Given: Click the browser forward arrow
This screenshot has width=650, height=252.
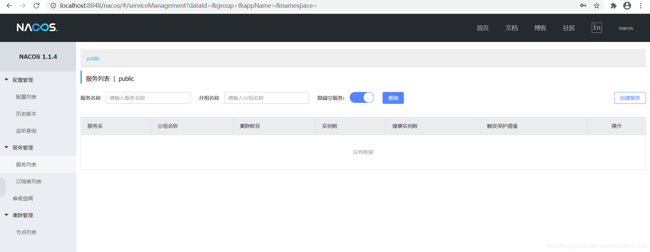Looking at the screenshot, I should pos(23,6).
